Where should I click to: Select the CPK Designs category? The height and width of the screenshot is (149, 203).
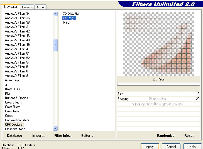click(x=14, y=125)
